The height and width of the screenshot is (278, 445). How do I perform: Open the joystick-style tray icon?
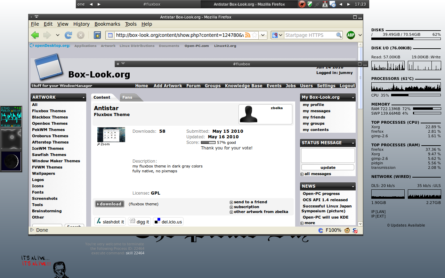[x=325, y=4]
